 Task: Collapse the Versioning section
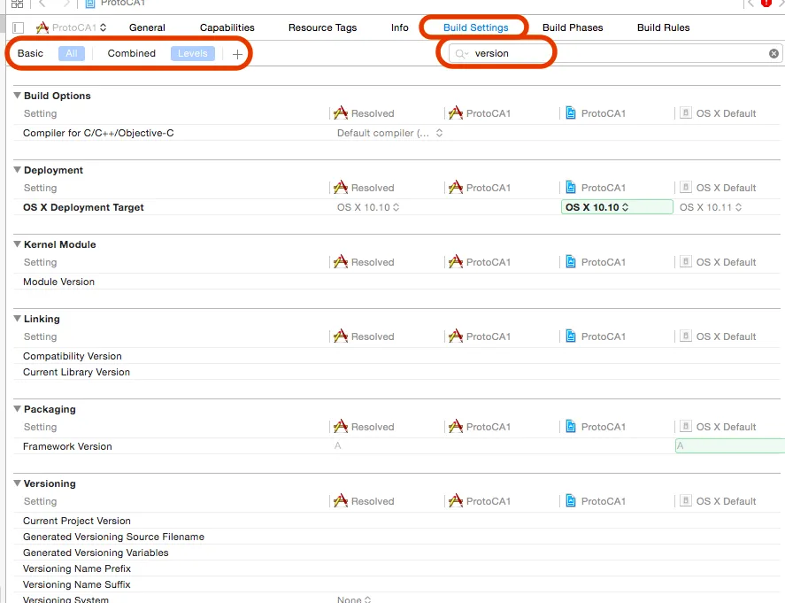17,483
